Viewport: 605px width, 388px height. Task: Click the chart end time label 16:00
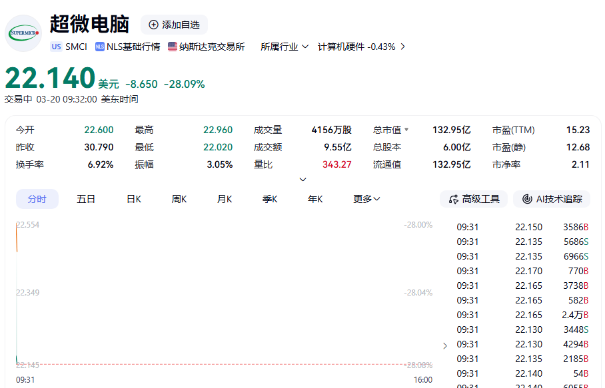point(423,379)
